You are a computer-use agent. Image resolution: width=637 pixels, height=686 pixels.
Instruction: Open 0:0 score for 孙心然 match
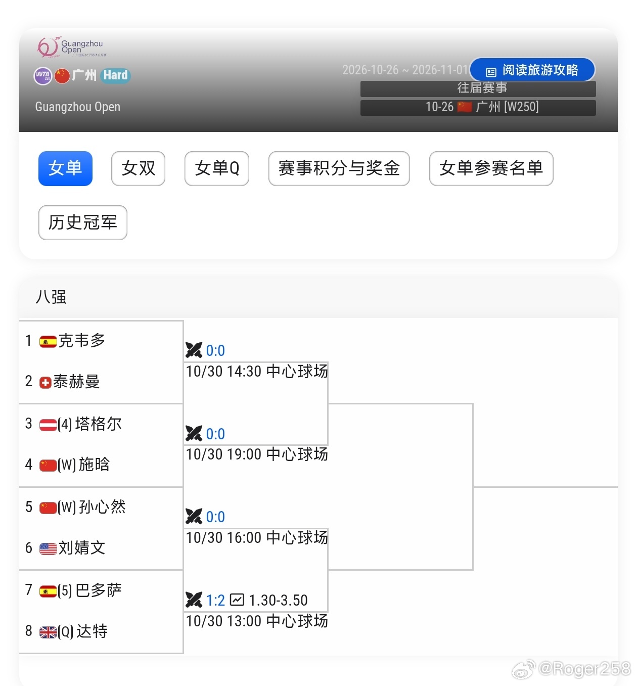(x=215, y=517)
